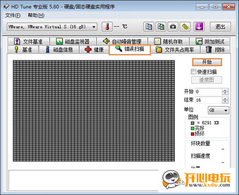The height and width of the screenshot is (195, 239).
Task: Open the 帮助(H) menu
Action: [x=36, y=15]
